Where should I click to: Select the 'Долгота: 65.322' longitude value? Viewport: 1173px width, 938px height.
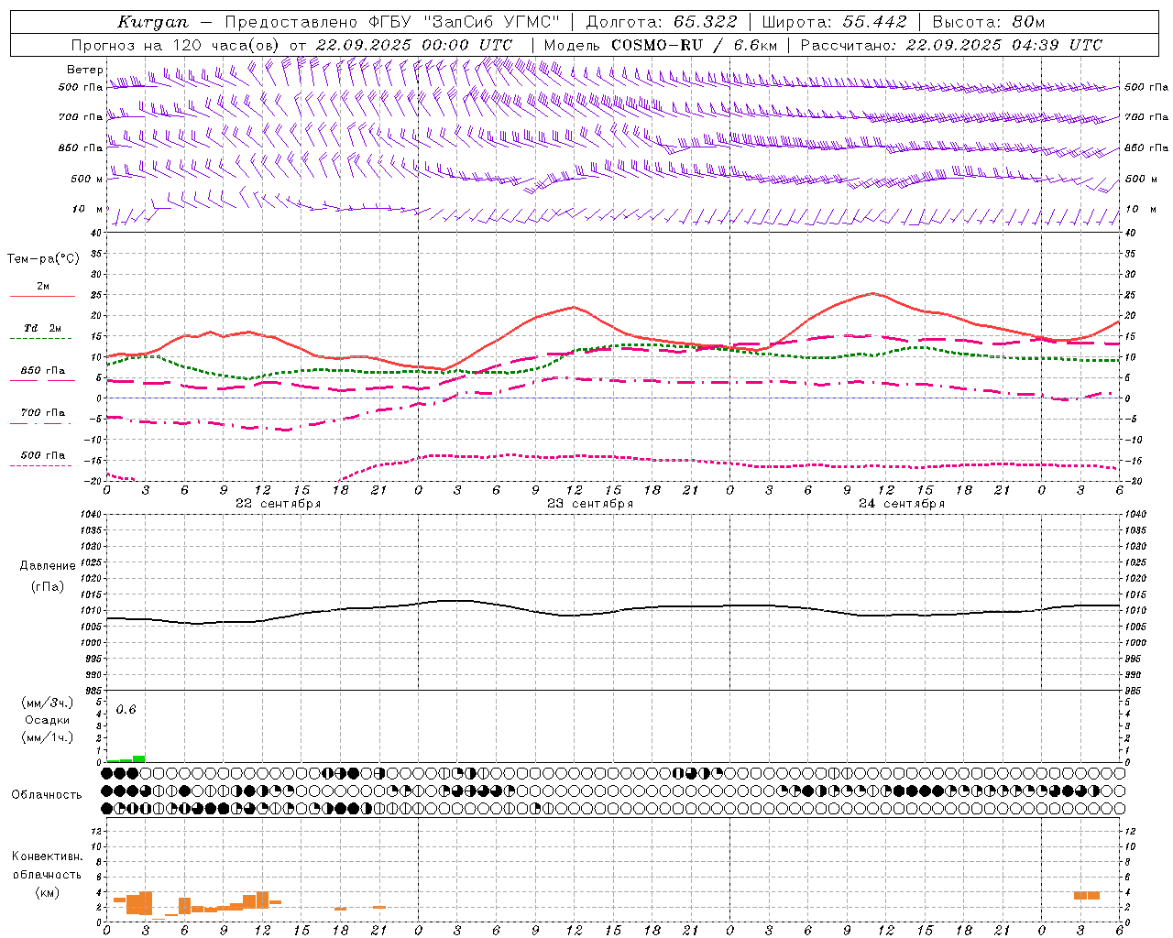(x=661, y=22)
